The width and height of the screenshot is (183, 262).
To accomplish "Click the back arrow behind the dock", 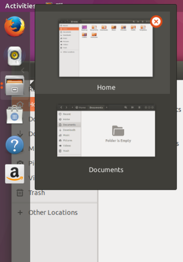I will [x=23, y=70].
